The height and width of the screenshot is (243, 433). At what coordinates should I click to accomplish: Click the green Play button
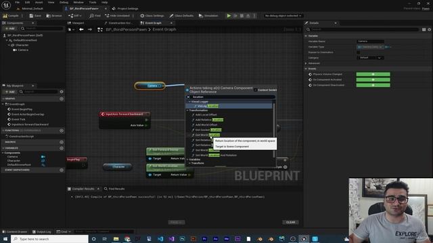pyautogui.click(x=229, y=16)
